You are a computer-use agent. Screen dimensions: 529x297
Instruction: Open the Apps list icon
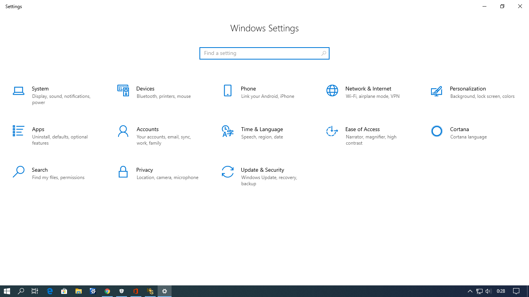[19, 131]
